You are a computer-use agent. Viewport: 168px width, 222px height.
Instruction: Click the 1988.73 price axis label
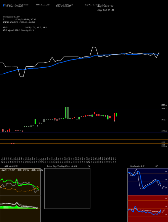(x=164, y=108)
